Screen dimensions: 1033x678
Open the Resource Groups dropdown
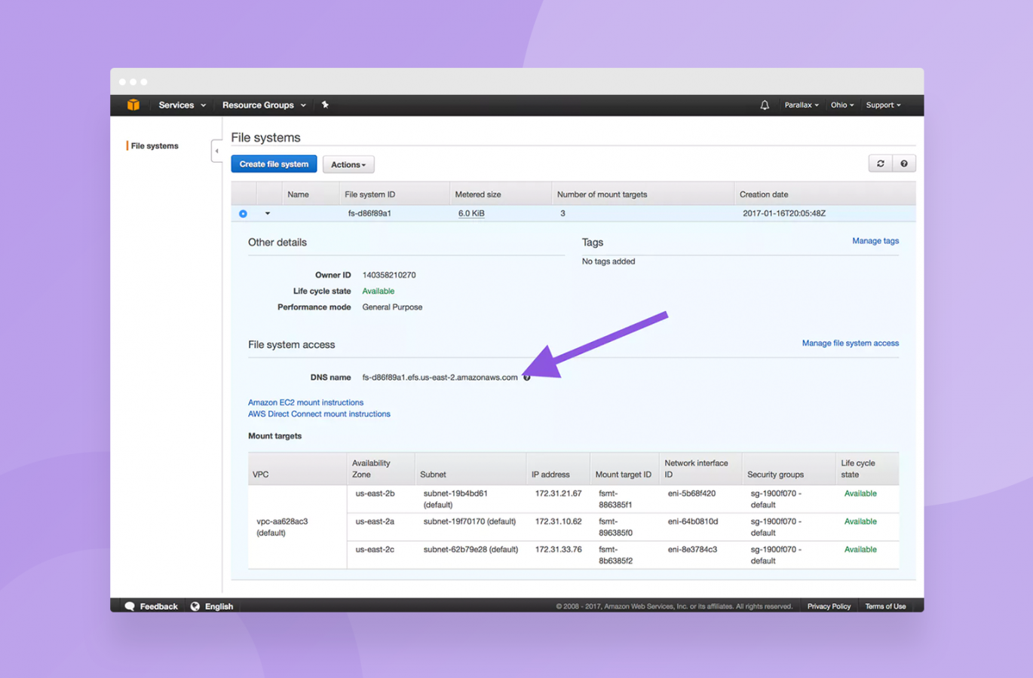(264, 105)
